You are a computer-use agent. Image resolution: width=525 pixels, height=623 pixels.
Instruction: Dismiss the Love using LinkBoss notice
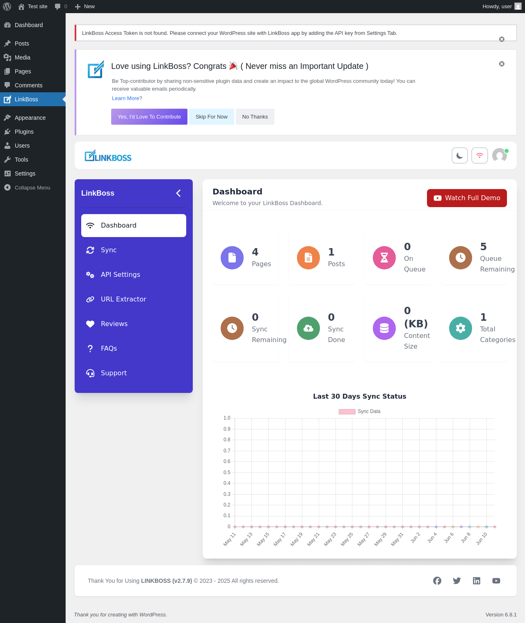502,64
